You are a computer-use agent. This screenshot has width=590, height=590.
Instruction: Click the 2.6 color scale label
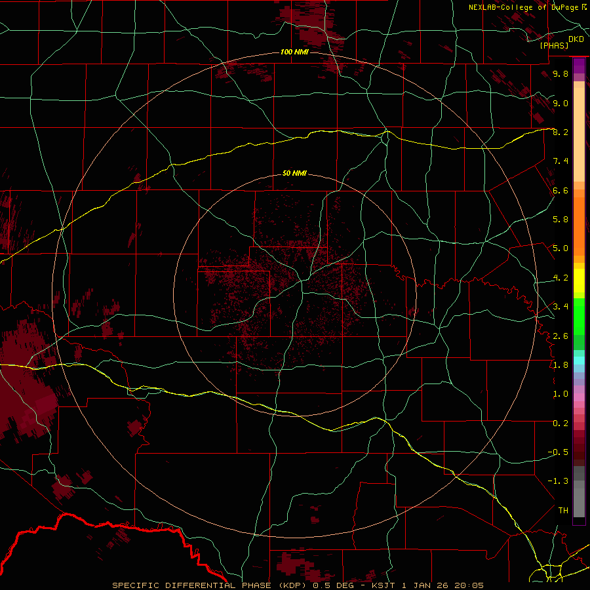560,336
